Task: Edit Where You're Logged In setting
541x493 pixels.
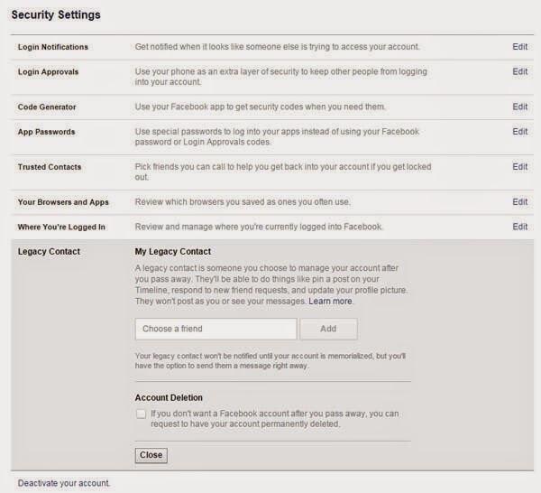Action: click(x=519, y=227)
